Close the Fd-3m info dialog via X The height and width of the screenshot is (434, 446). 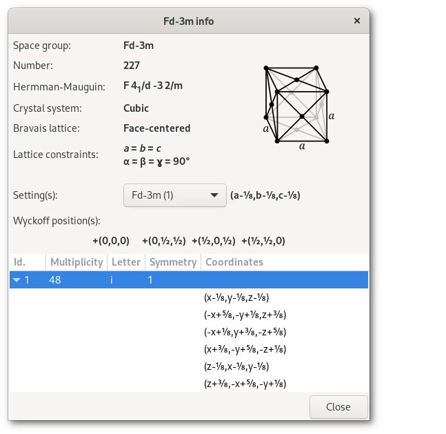coord(356,21)
